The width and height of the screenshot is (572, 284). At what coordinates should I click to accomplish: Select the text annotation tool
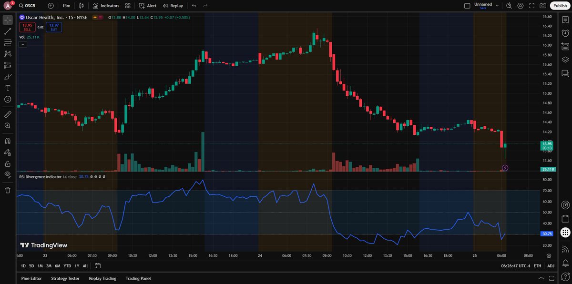coord(8,88)
